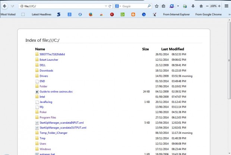Reload page using address bar refresh icon
Viewport: 231px width, 155px height.
point(110,6)
